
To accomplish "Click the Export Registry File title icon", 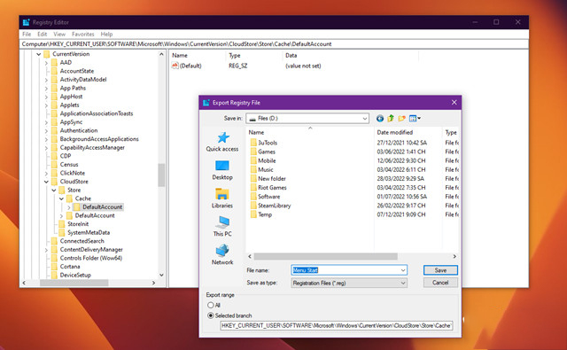I will pos(206,103).
